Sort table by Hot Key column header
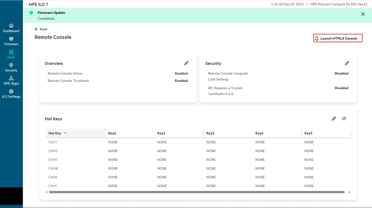Image resolution: width=372 pixels, height=208 pixels. click(x=55, y=133)
